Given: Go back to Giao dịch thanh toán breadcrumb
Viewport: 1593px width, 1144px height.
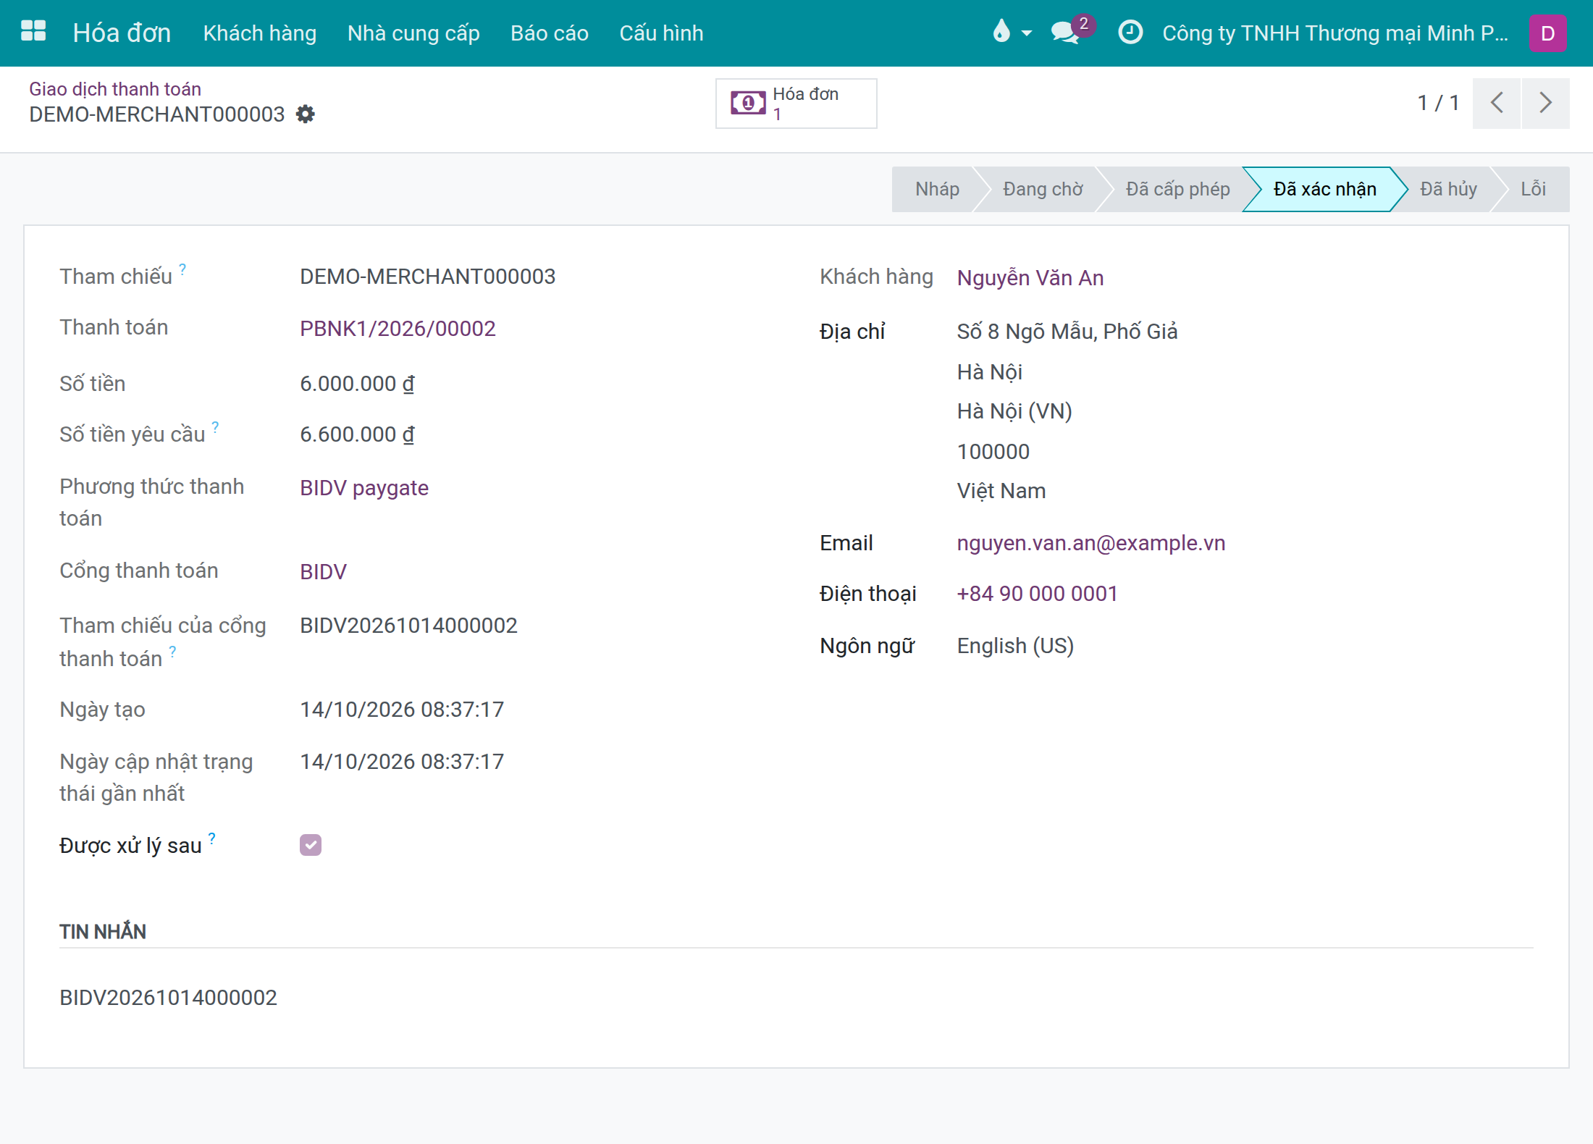Looking at the screenshot, I should click(115, 89).
